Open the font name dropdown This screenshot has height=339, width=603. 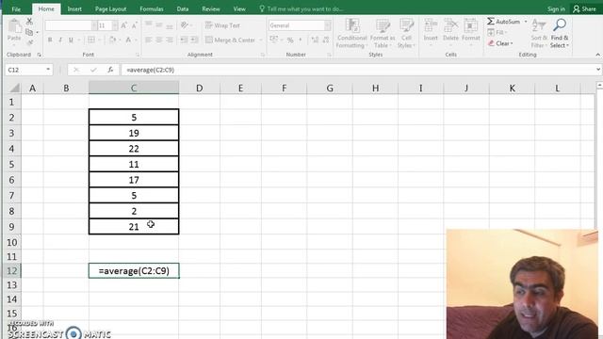point(94,25)
